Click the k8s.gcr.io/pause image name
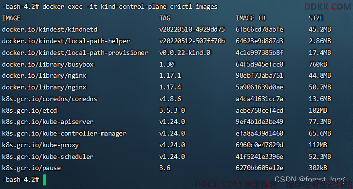This screenshot has width=353, height=189. click(x=31, y=168)
